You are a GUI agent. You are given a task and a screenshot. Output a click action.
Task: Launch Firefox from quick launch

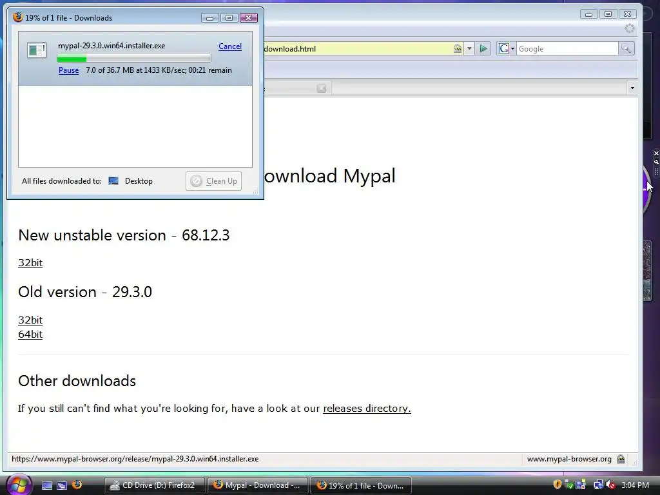pos(77,485)
